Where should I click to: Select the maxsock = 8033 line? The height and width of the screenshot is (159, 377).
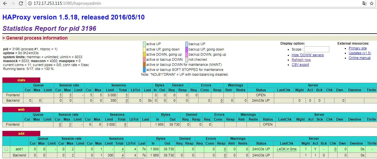pos(42,61)
